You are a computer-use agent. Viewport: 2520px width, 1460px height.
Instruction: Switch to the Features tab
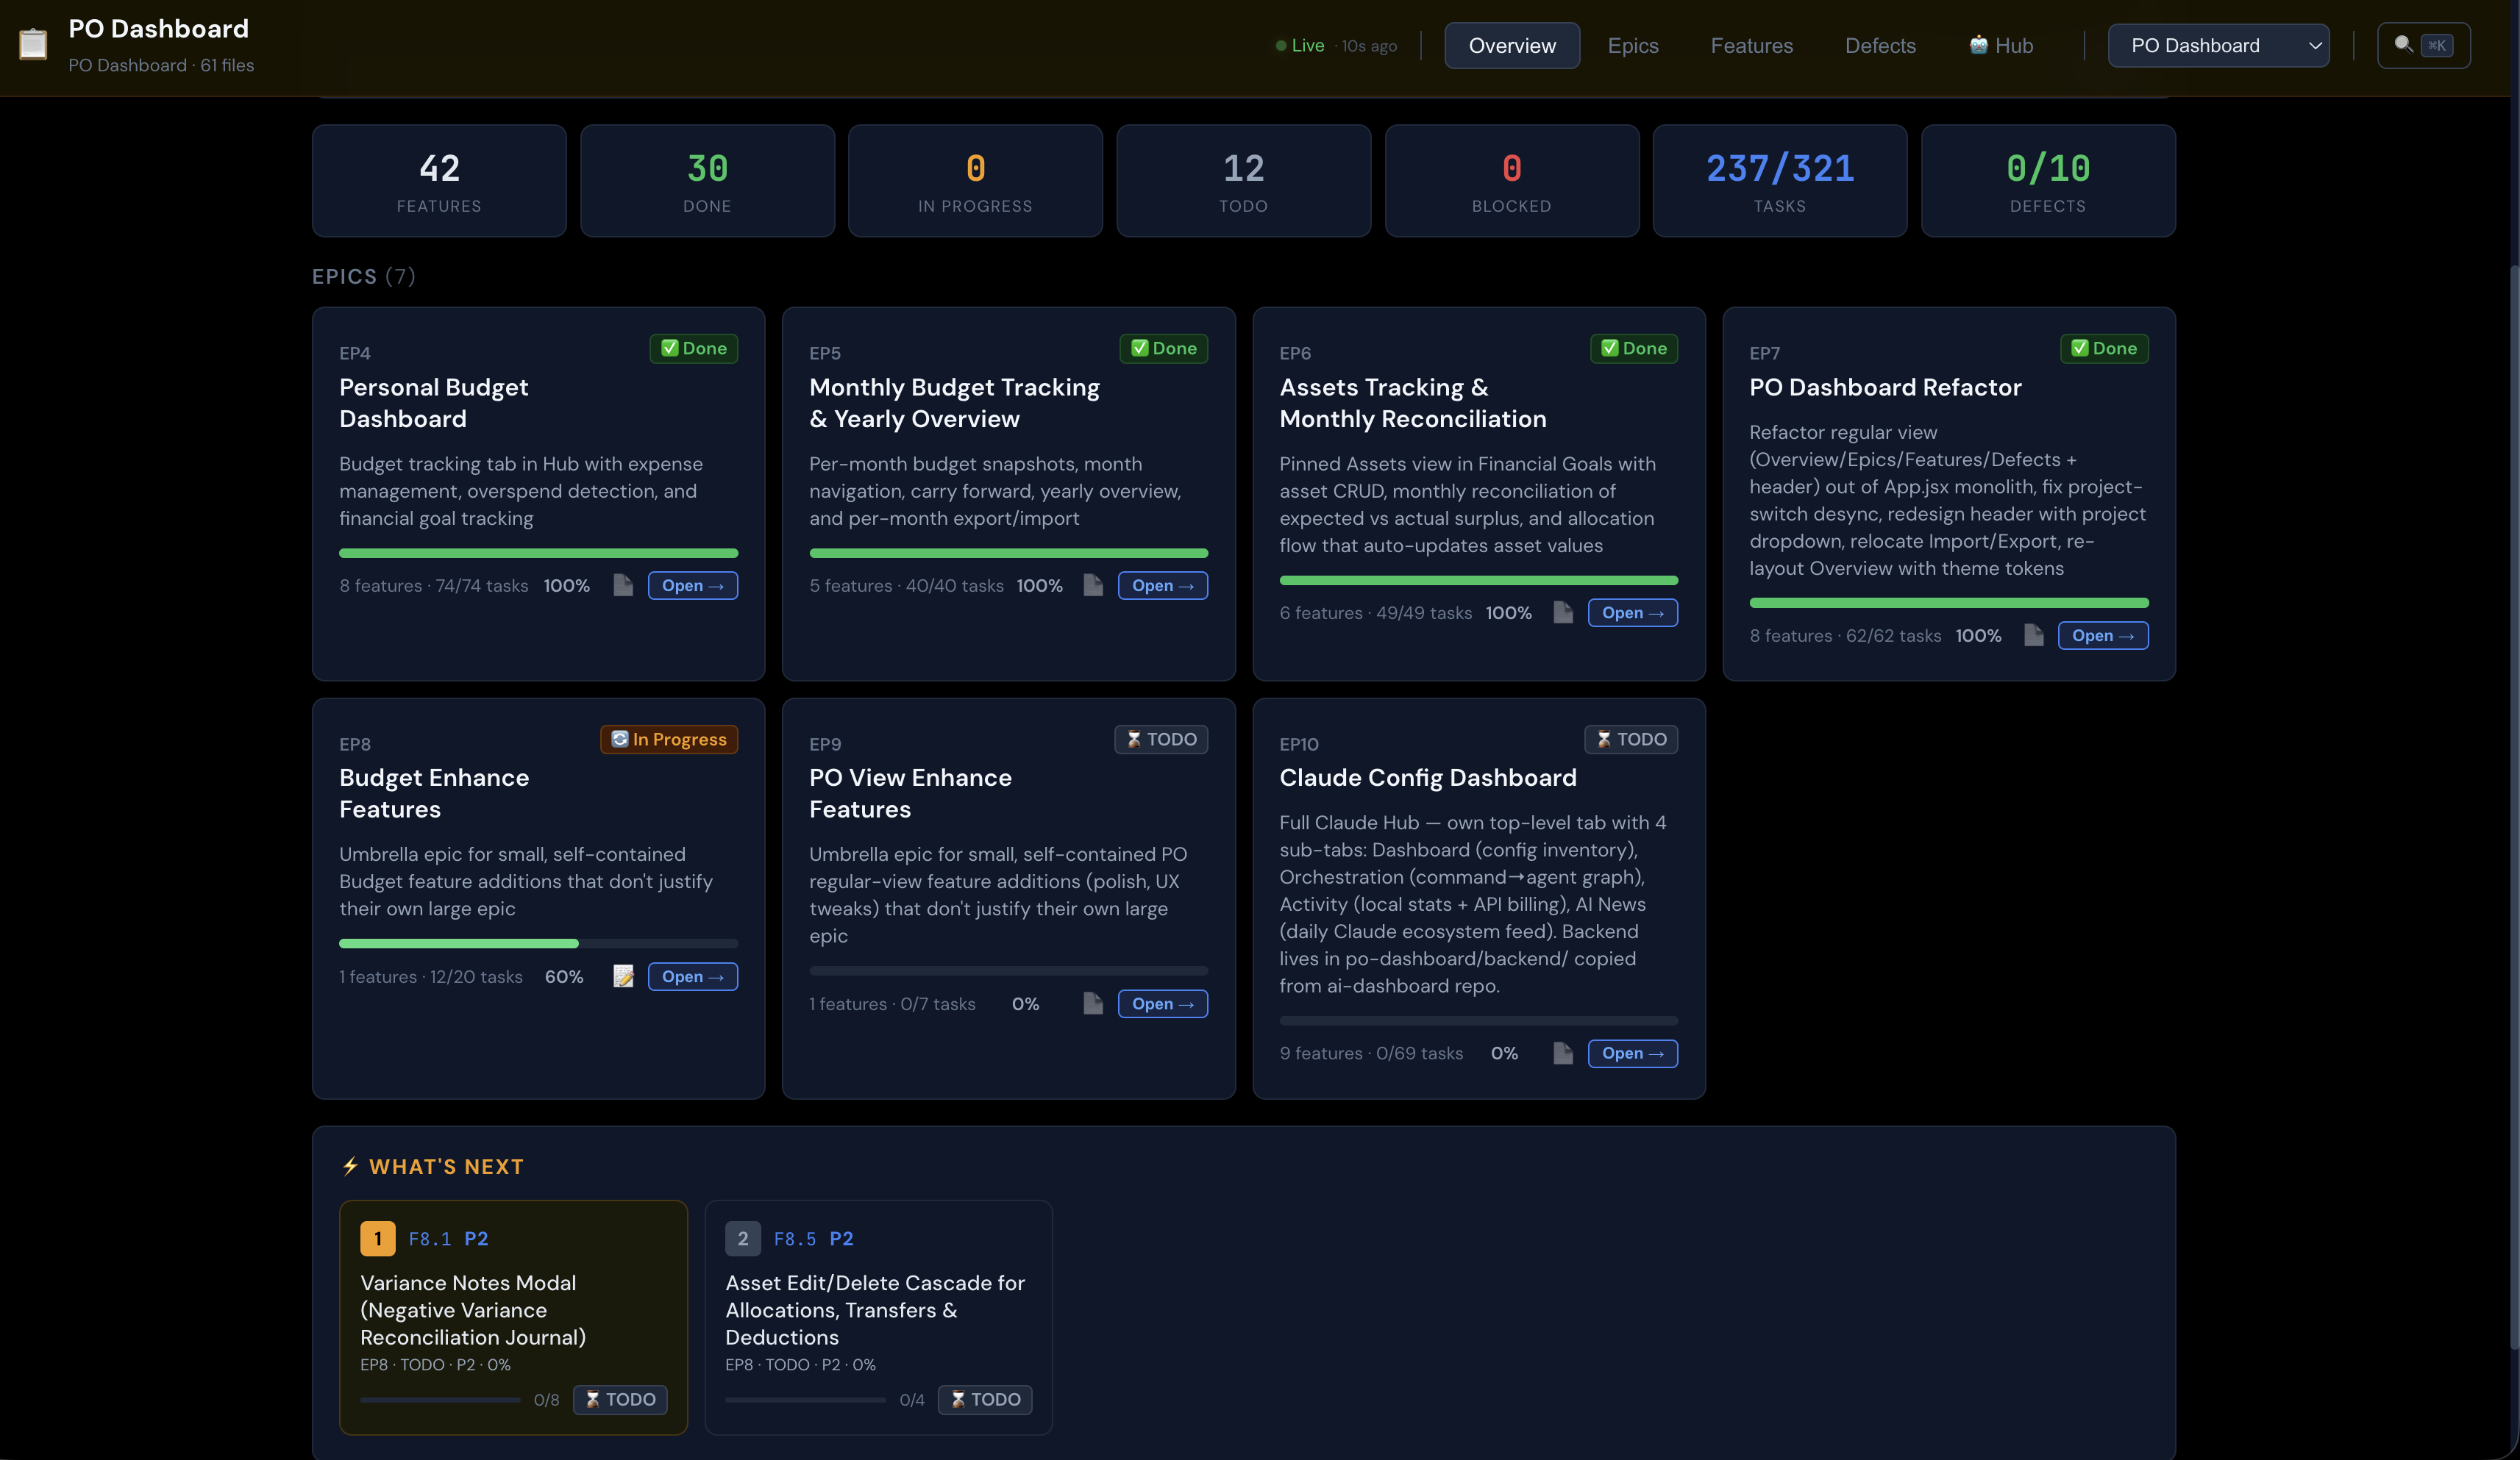[x=1751, y=45]
